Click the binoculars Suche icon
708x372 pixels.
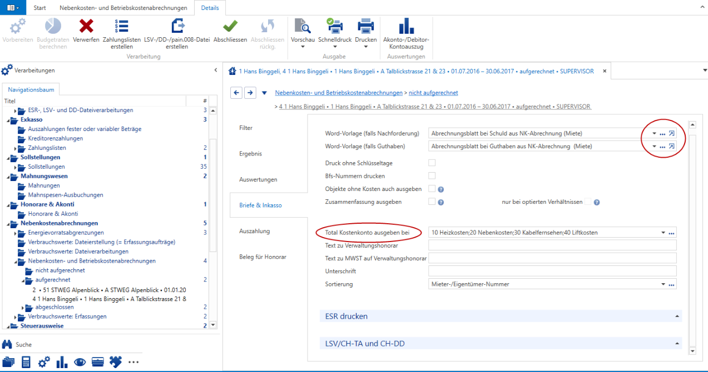[7, 344]
